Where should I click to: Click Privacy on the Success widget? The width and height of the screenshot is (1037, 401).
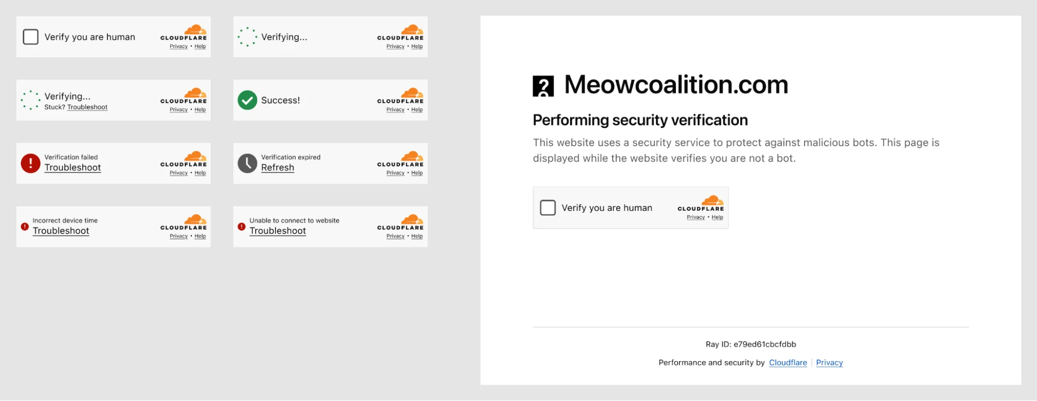395,109
